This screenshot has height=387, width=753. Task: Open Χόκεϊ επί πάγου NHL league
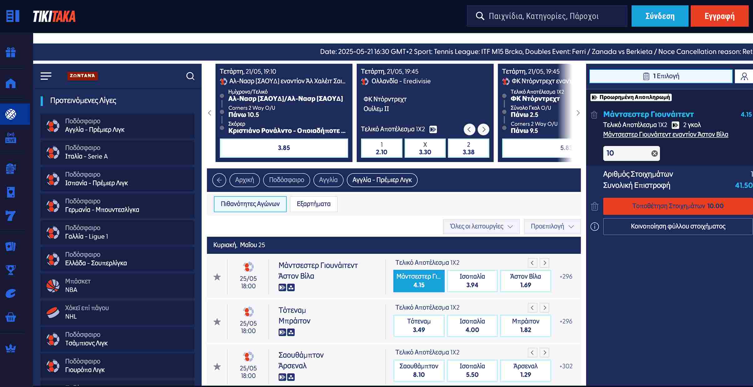[117, 312]
